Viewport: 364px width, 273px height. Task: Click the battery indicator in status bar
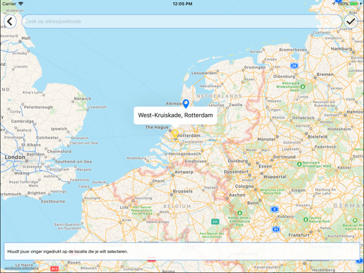tap(354, 4)
